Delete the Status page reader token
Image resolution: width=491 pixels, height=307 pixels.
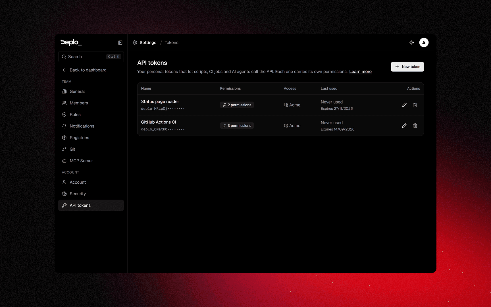click(x=415, y=105)
